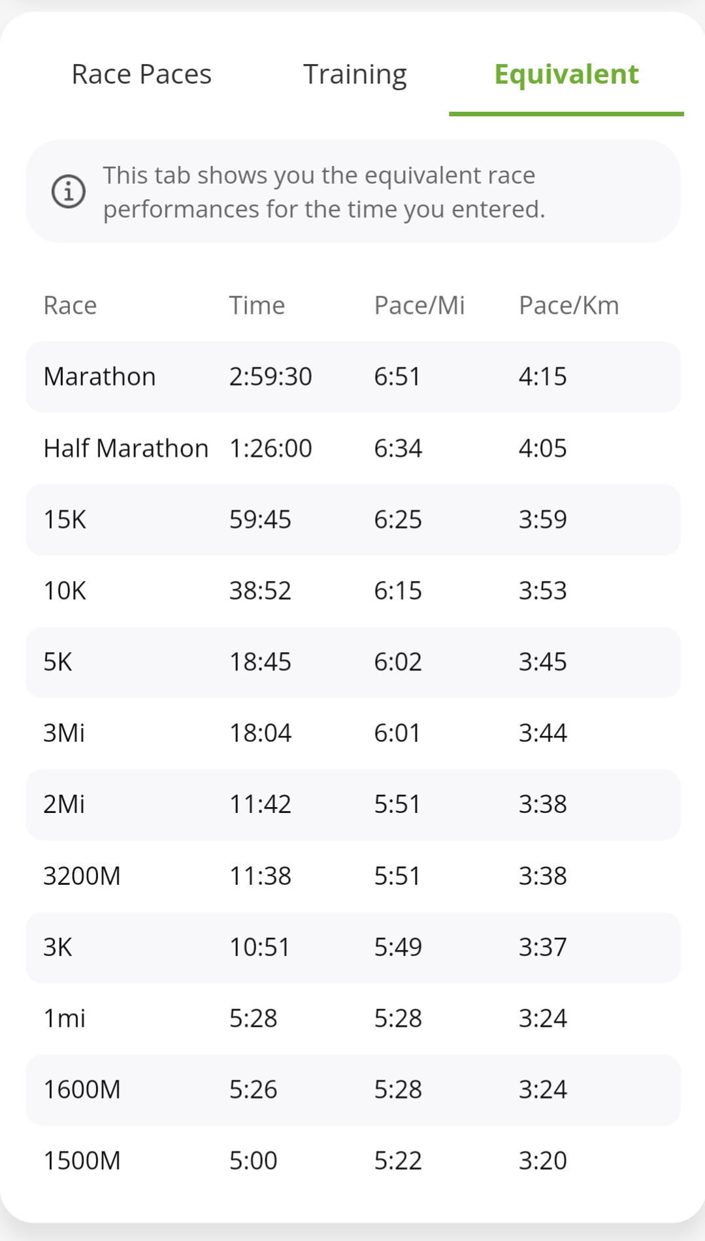705x1241 pixels.
Task: Click the info icon in the notice
Action: [x=69, y=191]
